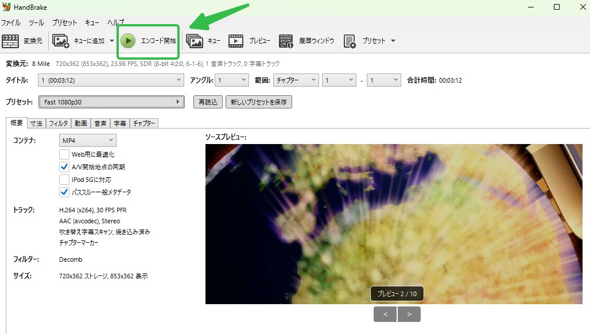The width and height of the screenshot is (590, 334).
Task: Click the Decomb filter text
Action: [71, 259]
